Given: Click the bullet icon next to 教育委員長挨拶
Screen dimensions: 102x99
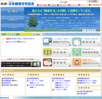Looking at the screenshot, I should (x=53, y=78).
